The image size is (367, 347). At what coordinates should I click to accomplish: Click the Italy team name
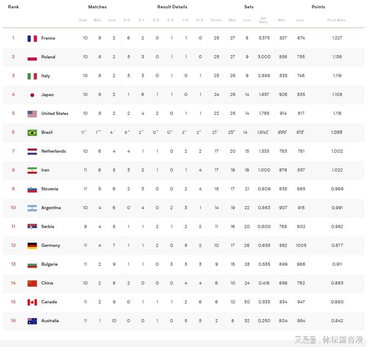pos(46,76)
